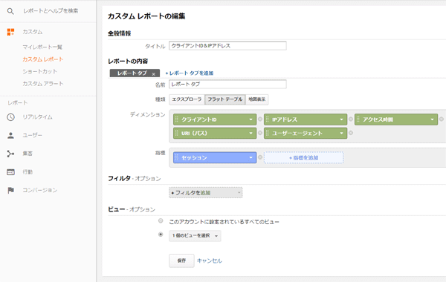Grab the drag handle on URI（パス）
The image size is (446, 282).
tap(177, 133)
